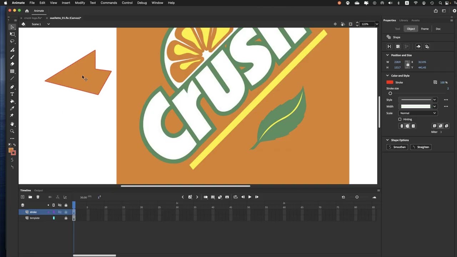Select the Free Transform tool
457x257 pixels.
12,34
